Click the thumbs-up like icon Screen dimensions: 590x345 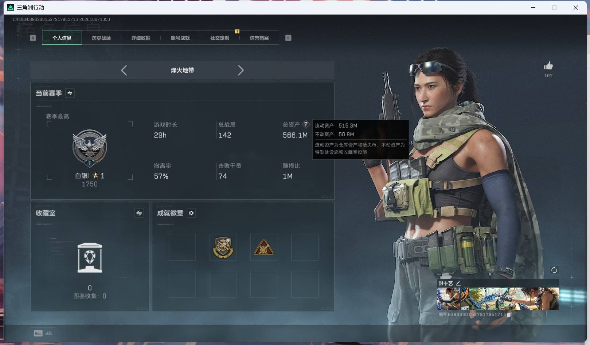[548, 66]
